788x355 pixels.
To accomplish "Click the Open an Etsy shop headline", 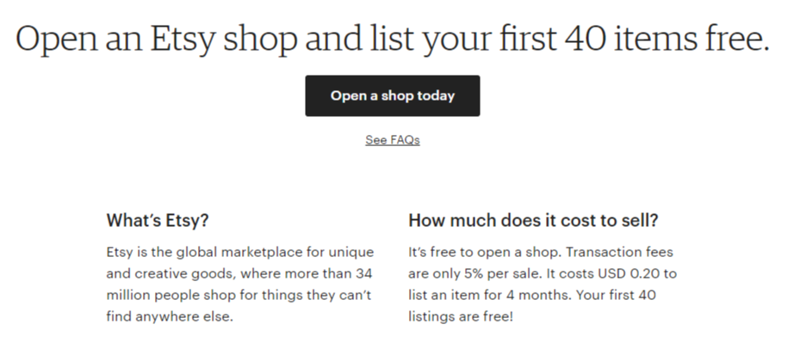I will coord(393,39).
